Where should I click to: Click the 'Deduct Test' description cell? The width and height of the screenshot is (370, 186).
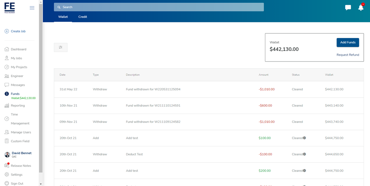(134, 154)
